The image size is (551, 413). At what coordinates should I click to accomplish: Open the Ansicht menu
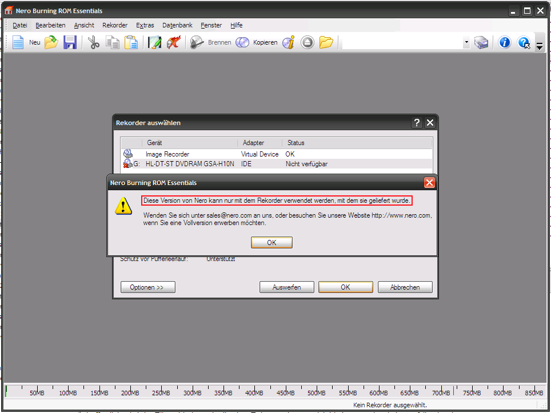coord(84,25)
